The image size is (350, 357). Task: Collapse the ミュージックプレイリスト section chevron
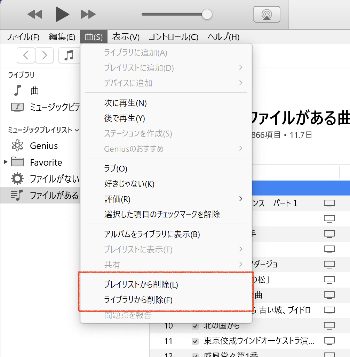pyautogui.click(x=77, y=130)
